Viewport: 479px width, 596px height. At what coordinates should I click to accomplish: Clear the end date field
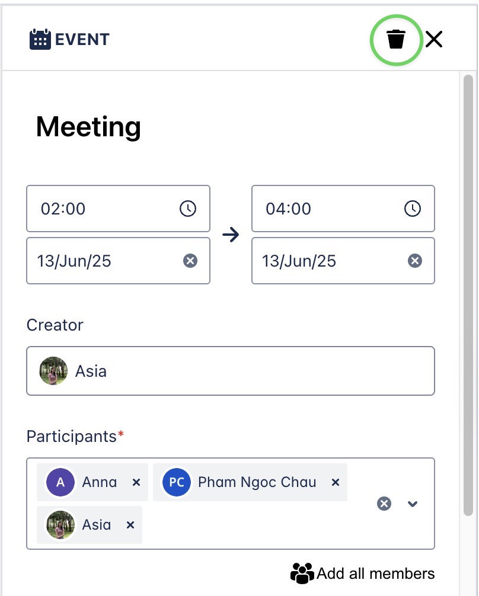pyautogui.click(x=415, y=261)
